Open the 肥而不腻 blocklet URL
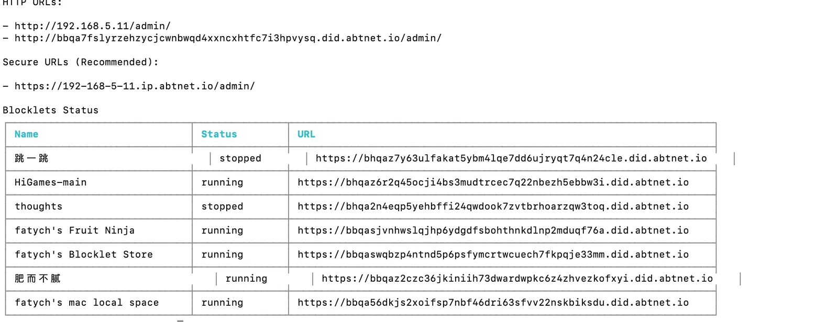Screen dimensions: 838x322 tap(517, 279)
